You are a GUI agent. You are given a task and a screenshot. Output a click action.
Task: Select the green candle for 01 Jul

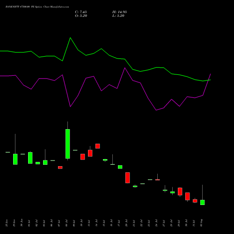click(x=30, y=158)
